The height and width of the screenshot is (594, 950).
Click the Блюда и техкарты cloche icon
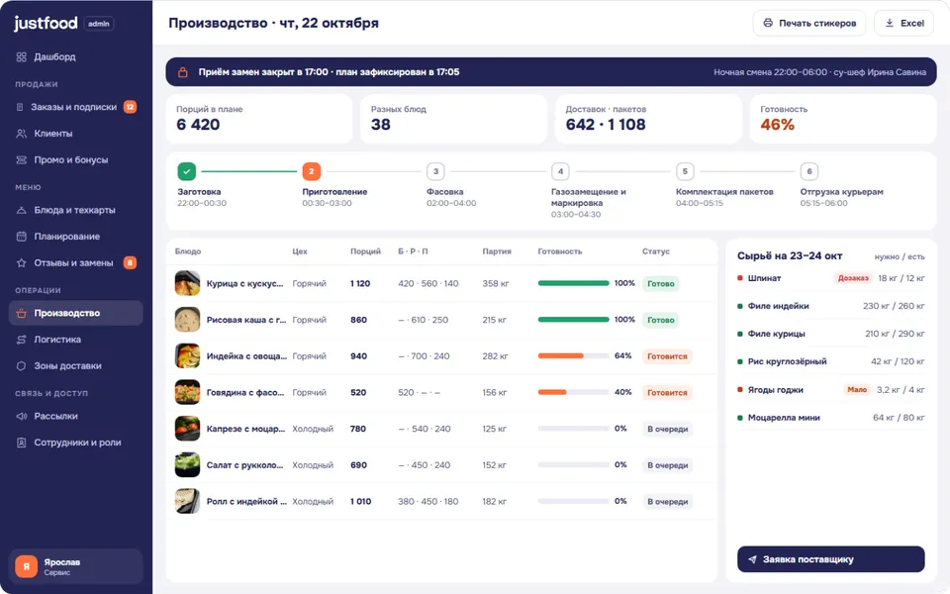pyautogui.click(x=21, y=210)
